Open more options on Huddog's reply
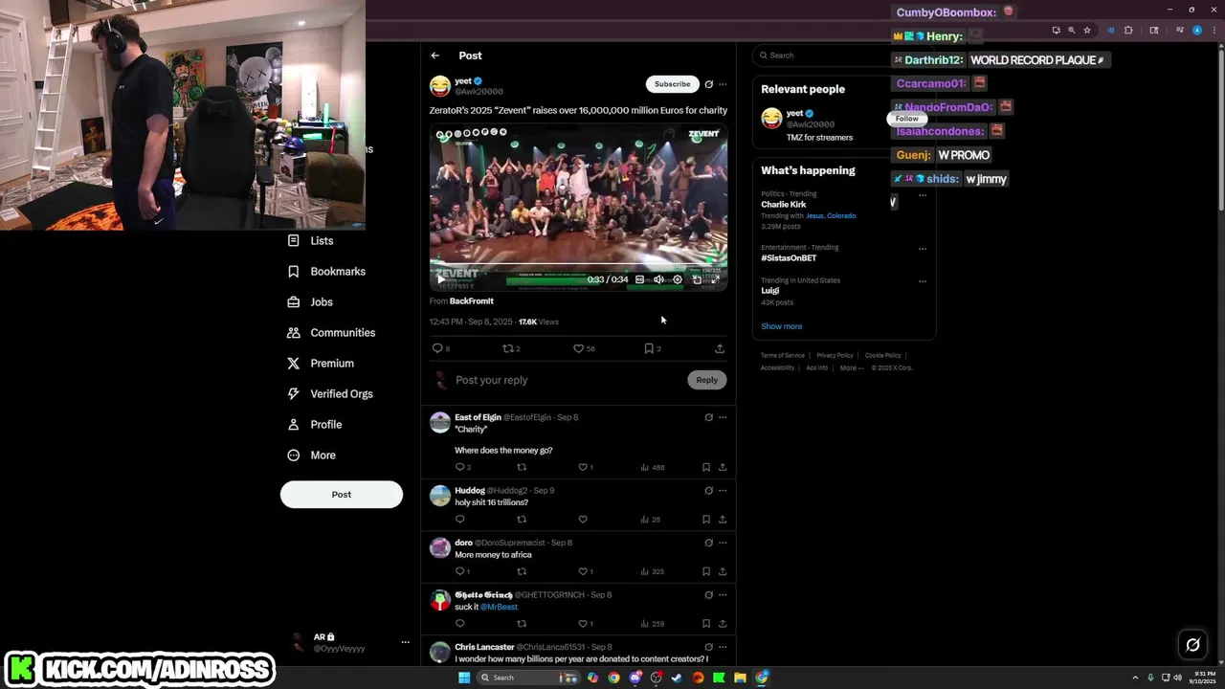 [723, 491]
